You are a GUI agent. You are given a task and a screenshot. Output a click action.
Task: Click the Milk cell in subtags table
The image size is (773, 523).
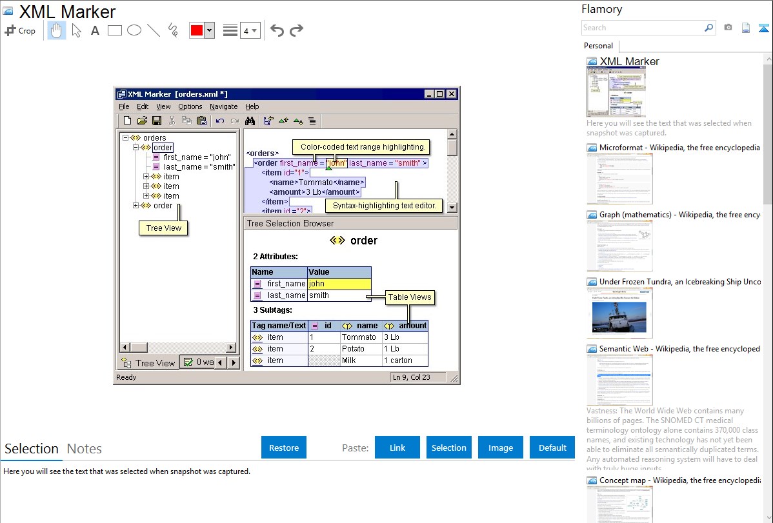tap(361, 360)
